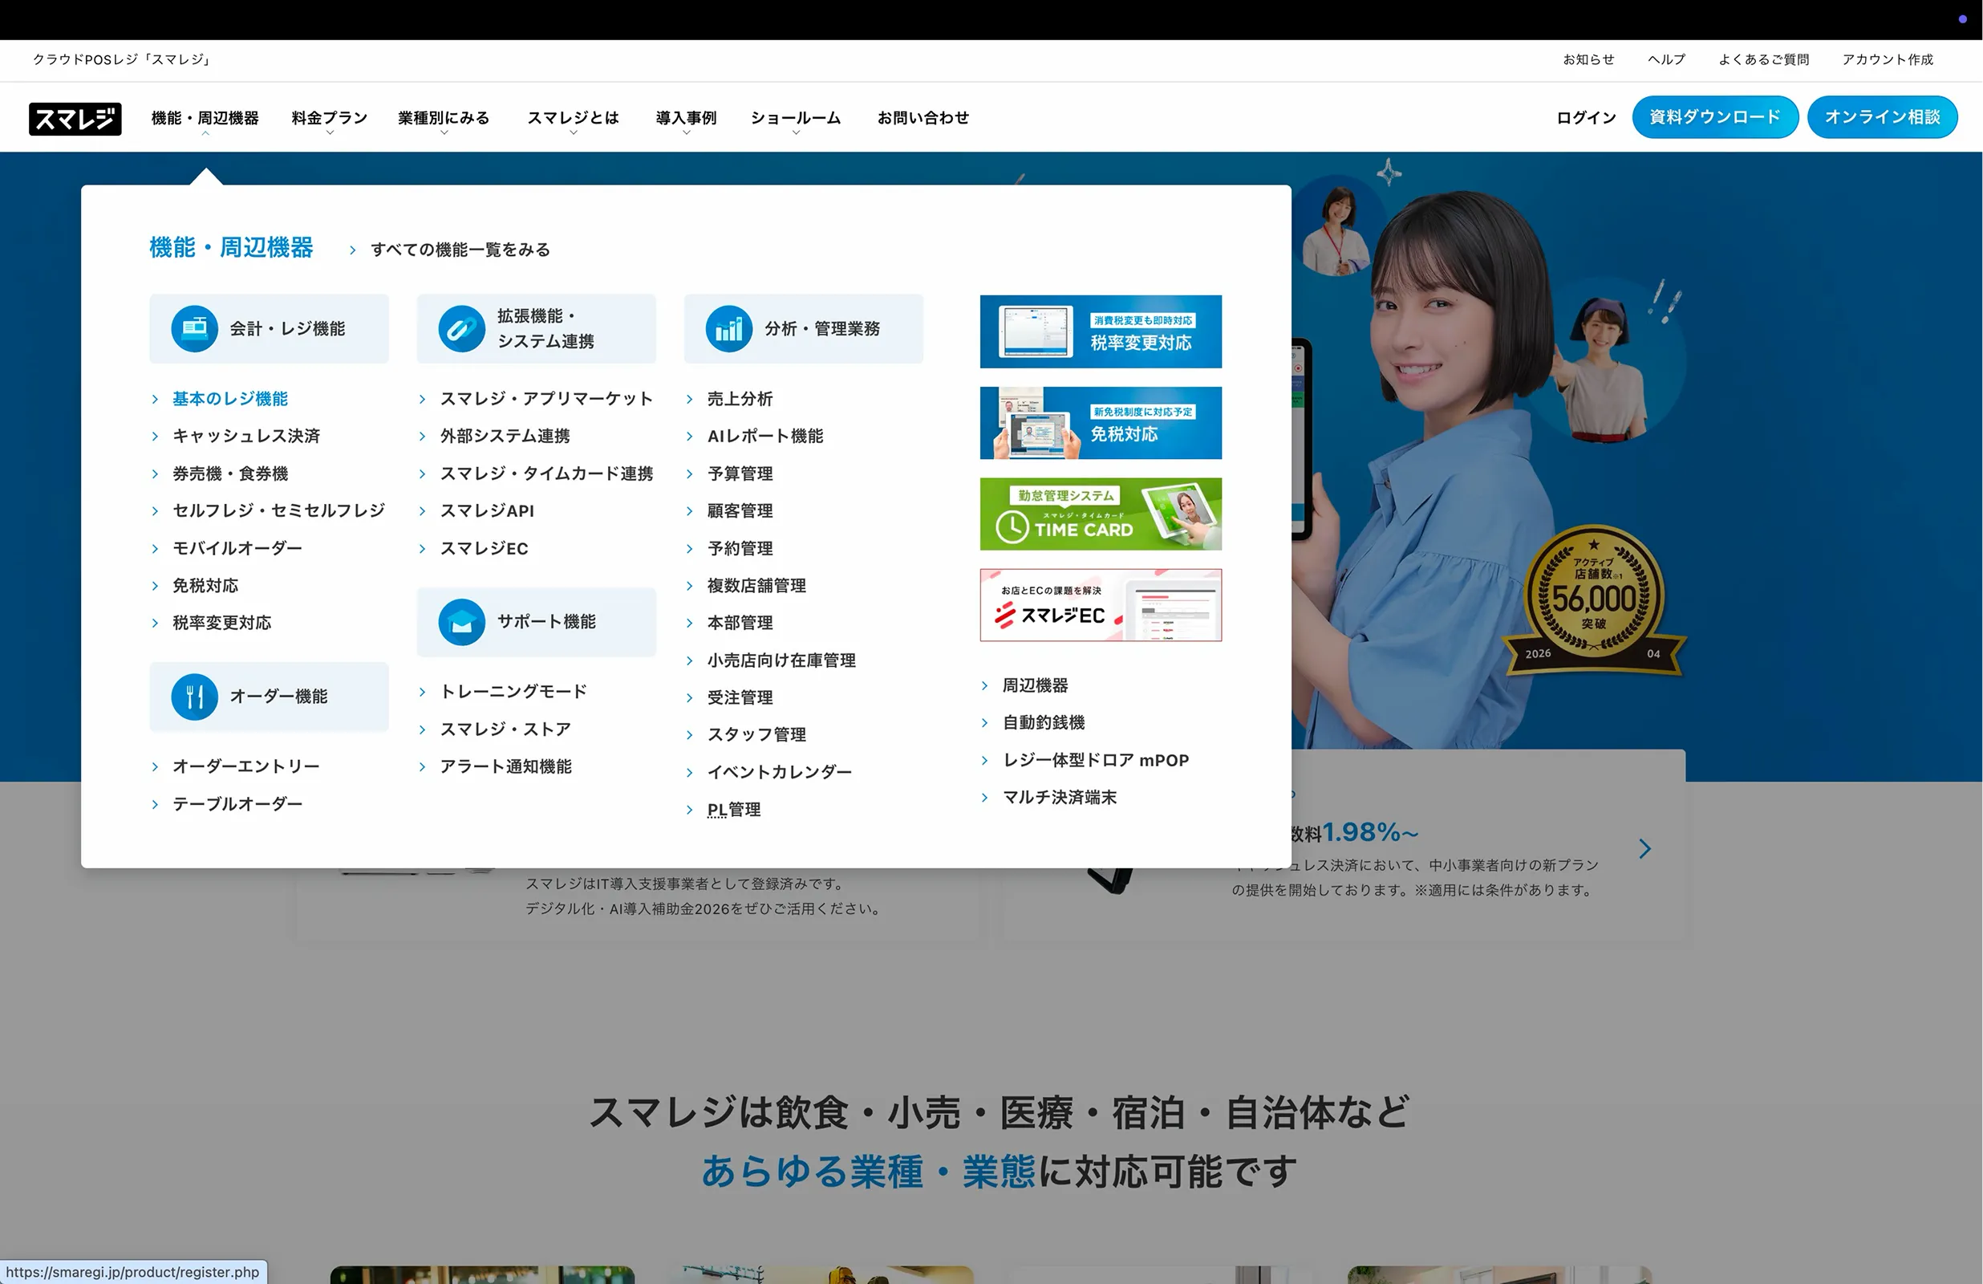Click the TIME CARD 勤怠管理システム banner

coord(1101,514)
